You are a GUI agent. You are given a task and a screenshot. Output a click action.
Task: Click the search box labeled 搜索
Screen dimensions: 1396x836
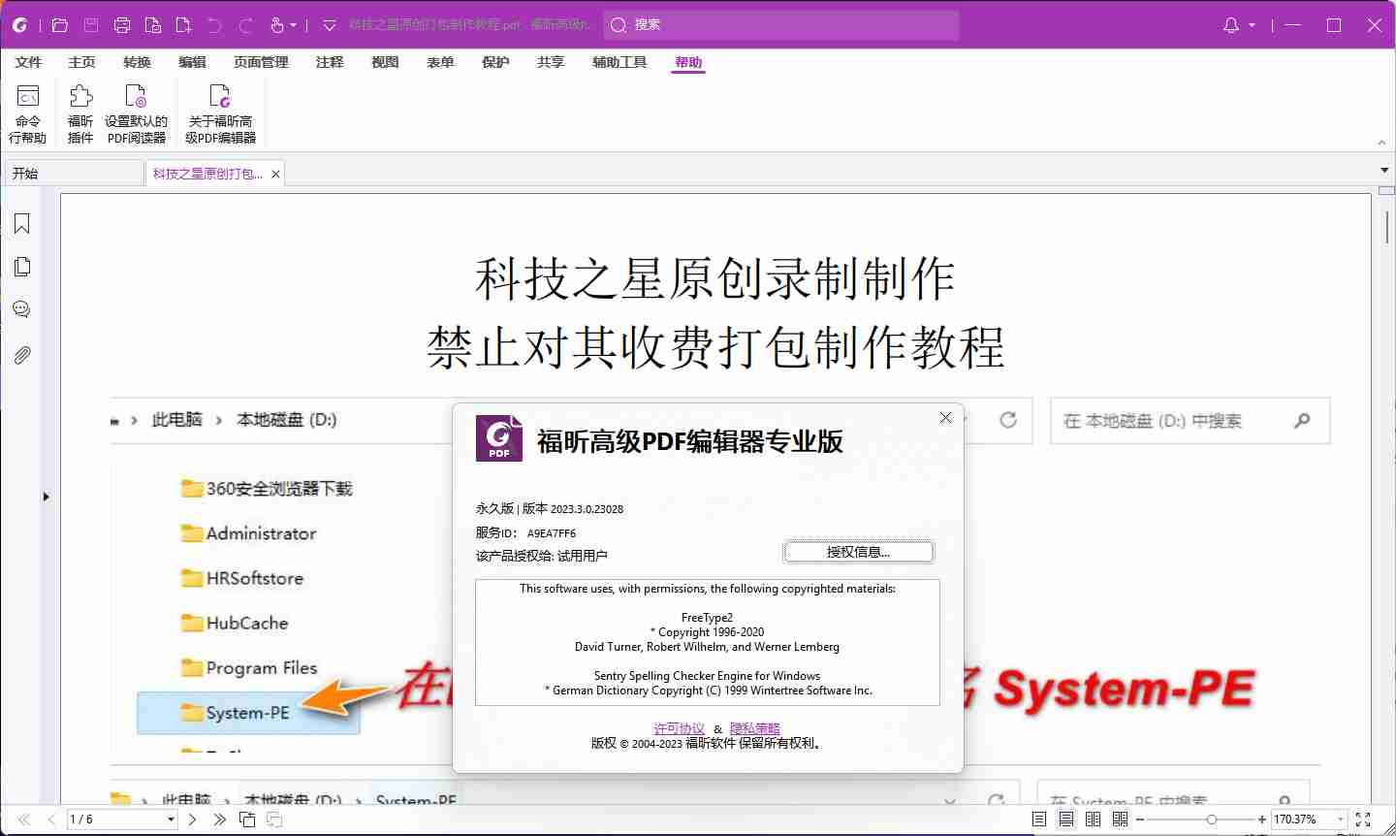[780, 25]
